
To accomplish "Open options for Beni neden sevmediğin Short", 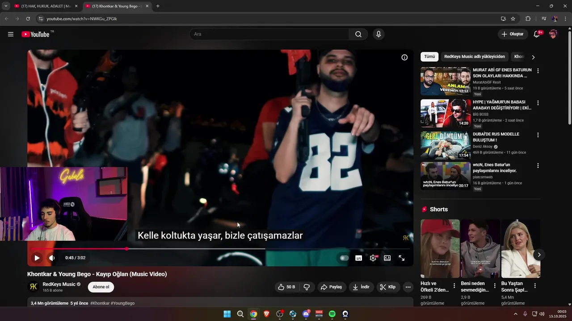I will point(495,286).
